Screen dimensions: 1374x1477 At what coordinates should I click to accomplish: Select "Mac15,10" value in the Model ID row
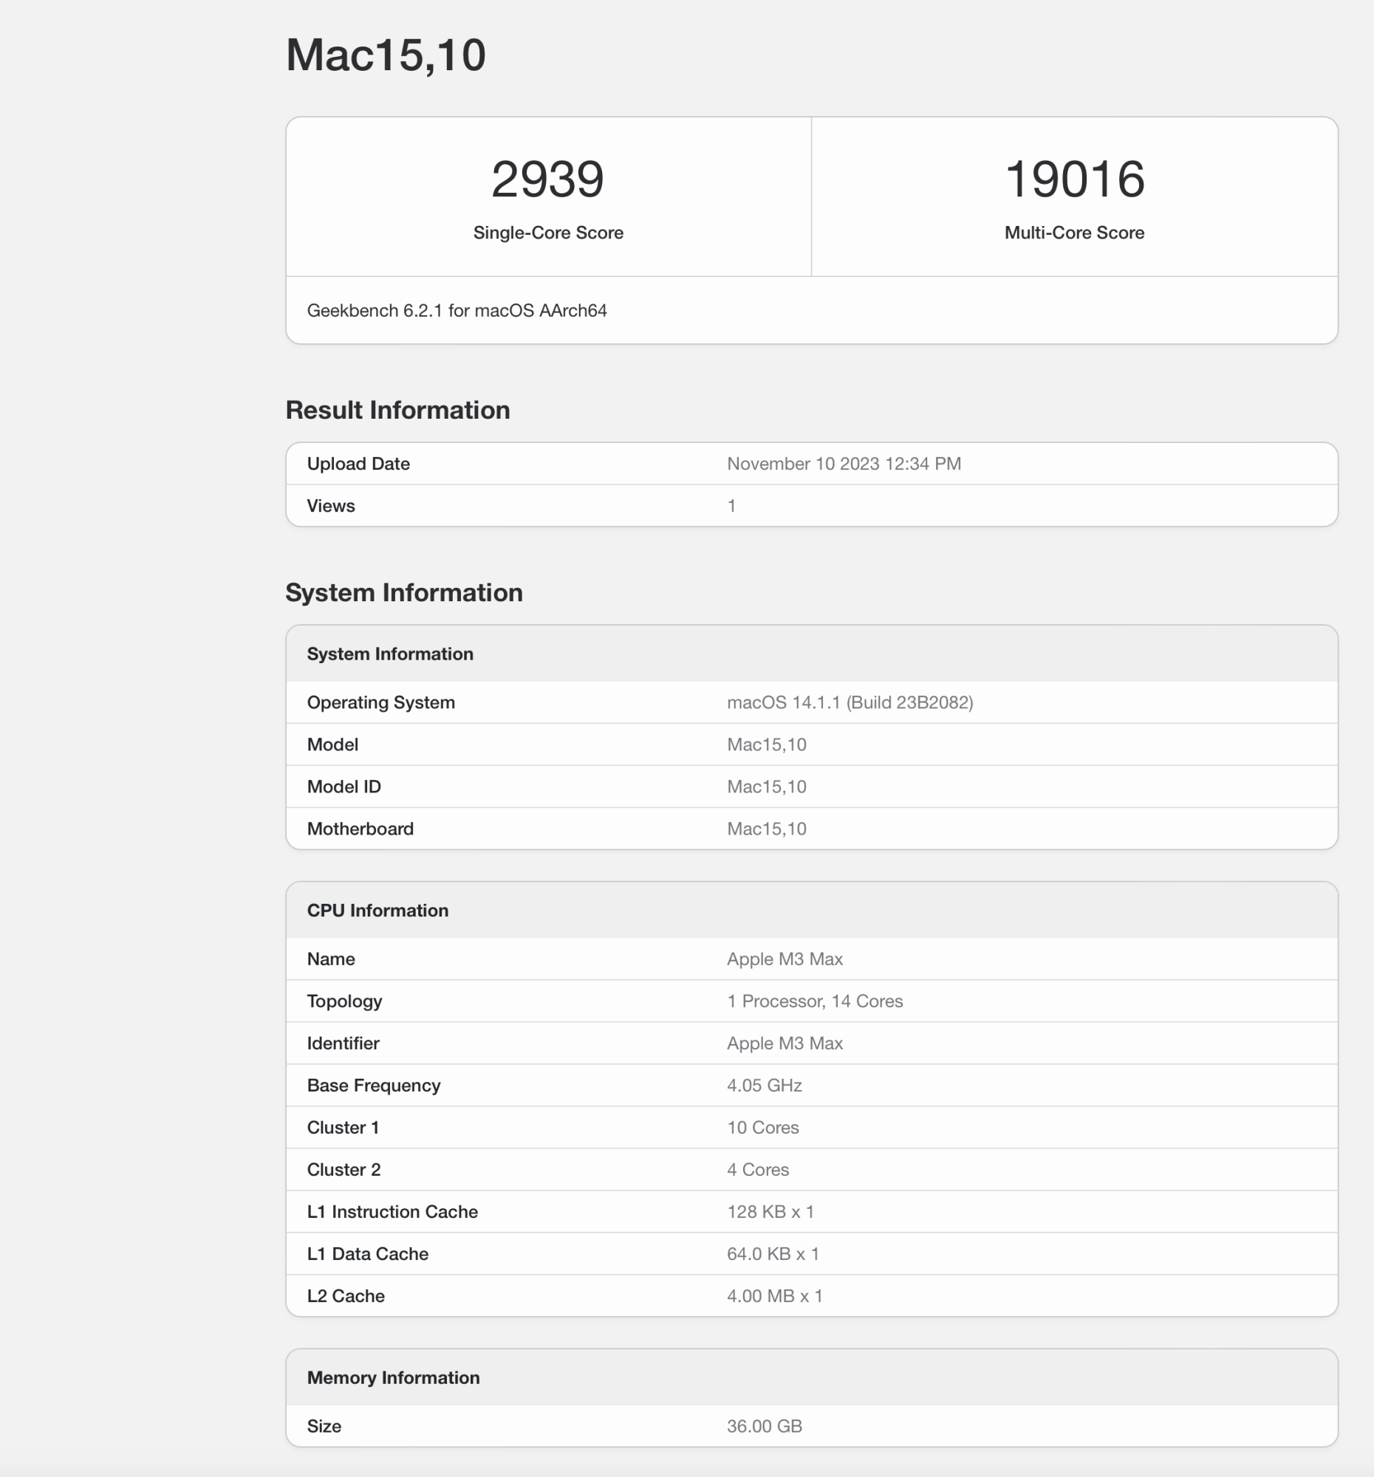[767, 787]
